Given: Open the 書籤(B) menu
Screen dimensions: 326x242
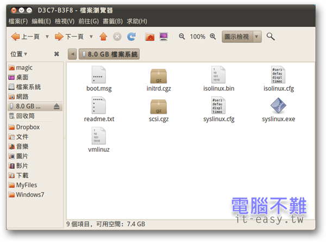Looking at the screenshot, I should [x=112, y=21].
